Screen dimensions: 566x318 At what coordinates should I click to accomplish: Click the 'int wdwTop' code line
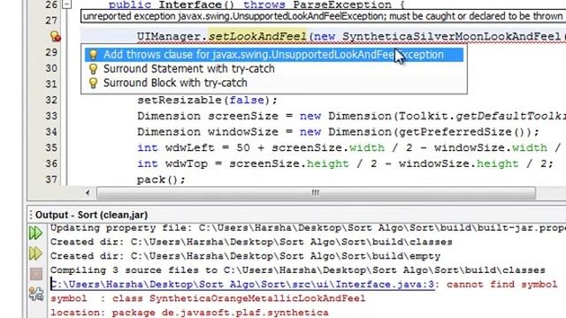click(345, 163)
